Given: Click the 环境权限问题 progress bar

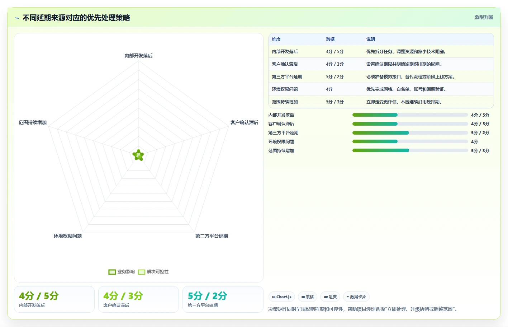Looking at the screenshot, I should tap(410, 141).
